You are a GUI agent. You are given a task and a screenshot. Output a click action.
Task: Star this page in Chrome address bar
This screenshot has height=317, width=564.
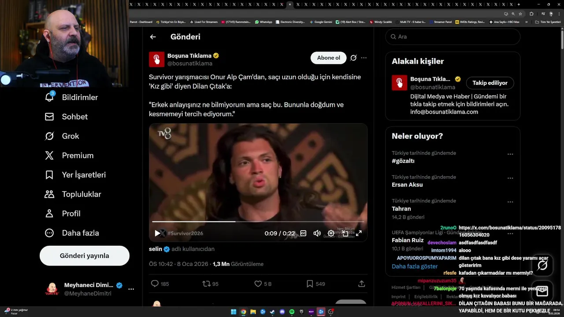click(x=520, y=14)
